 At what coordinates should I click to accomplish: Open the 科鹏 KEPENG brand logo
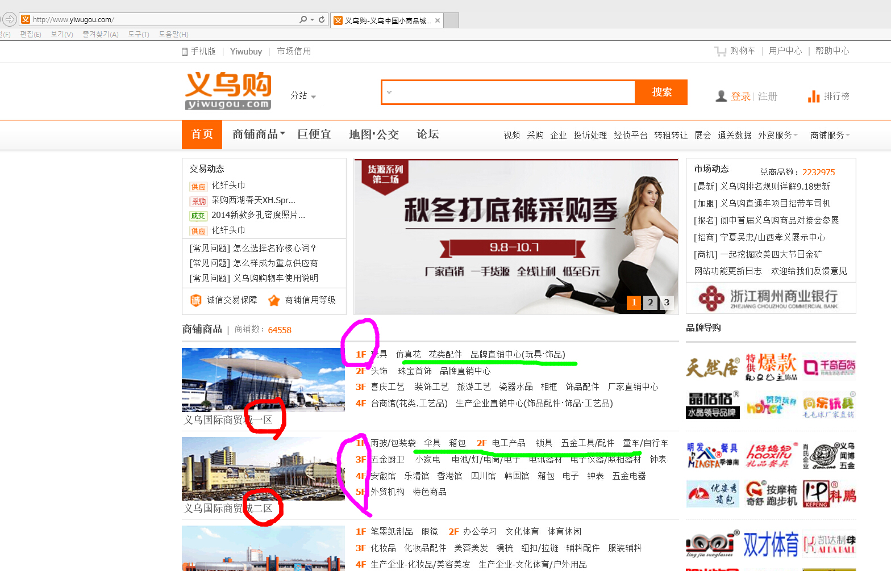click(829, 493)
